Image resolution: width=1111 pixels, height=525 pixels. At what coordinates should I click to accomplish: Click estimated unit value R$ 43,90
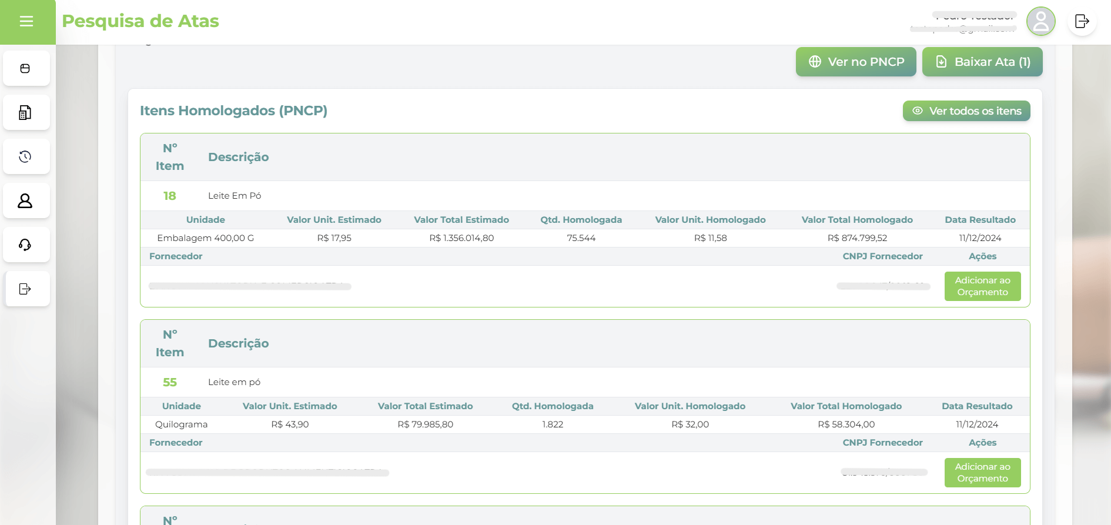click(x=290, y=424)
